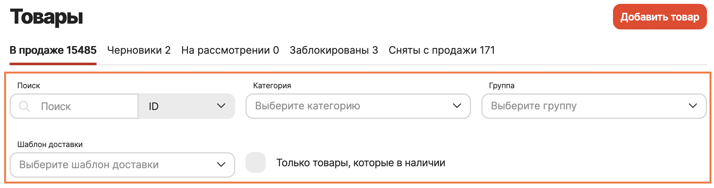Open the 'Выберите категорию' dropdown
Image resolution: width=714 pixels, height=188 pixels.
pos(357,106)
